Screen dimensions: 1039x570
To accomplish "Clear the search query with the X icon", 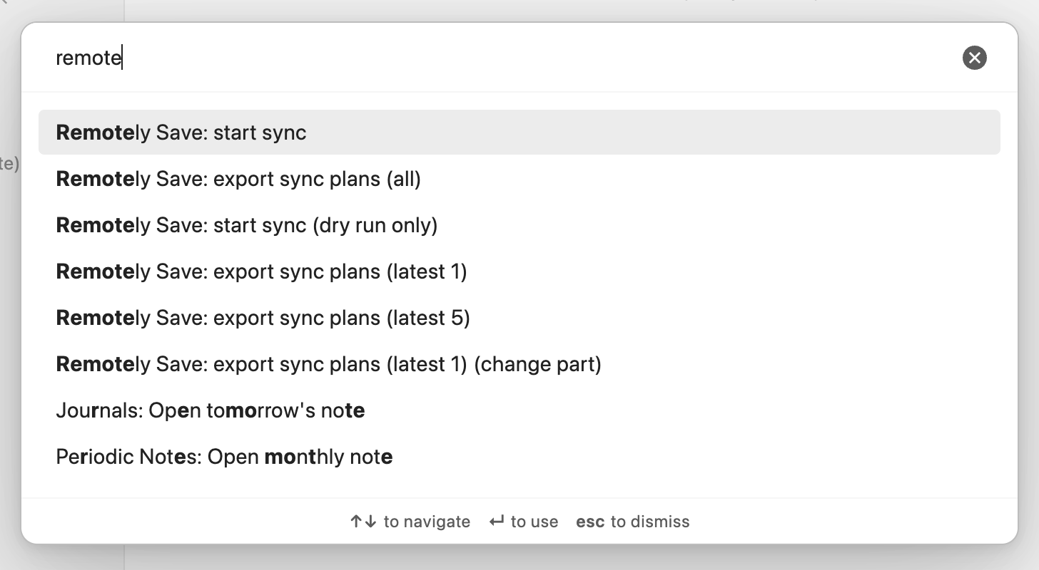I will 974,58.
